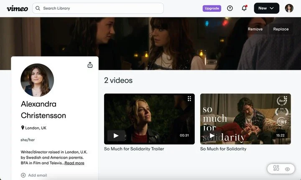Viewport: 301px width, 180px height.
Task: Play the 15:22 So Much for Solidarity video
Action: pos(212,136)
